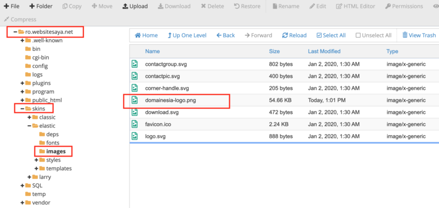This screenshot has width=439, height=208.
Task: Expand the larry skin folder
Action: point(29,177)
